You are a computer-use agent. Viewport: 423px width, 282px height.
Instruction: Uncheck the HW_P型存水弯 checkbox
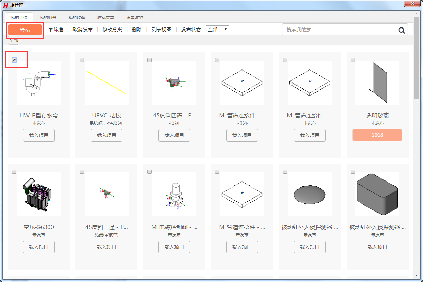[x=14, y=60]
